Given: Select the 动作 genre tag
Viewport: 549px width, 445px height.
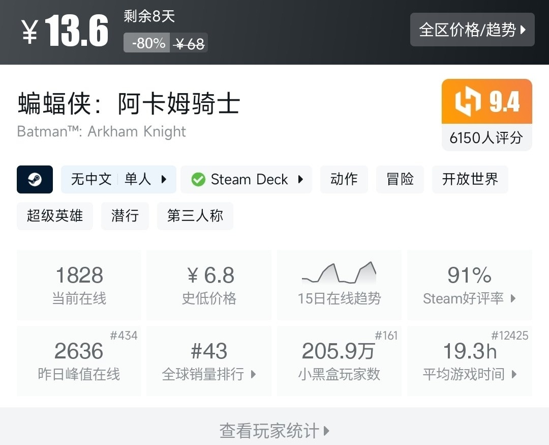Looking at the screenshot, I should tap(344, 180).
